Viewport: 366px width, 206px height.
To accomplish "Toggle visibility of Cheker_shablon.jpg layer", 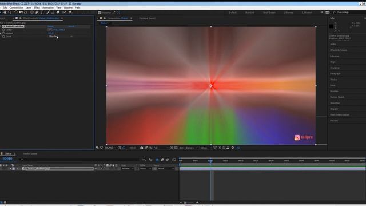I will pyautogui.click(x=1, y=169).
